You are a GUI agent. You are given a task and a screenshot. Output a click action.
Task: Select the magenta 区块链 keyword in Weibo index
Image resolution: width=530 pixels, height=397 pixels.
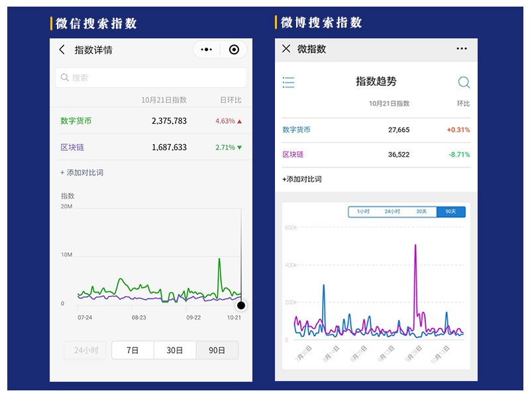tap(293, 155)
